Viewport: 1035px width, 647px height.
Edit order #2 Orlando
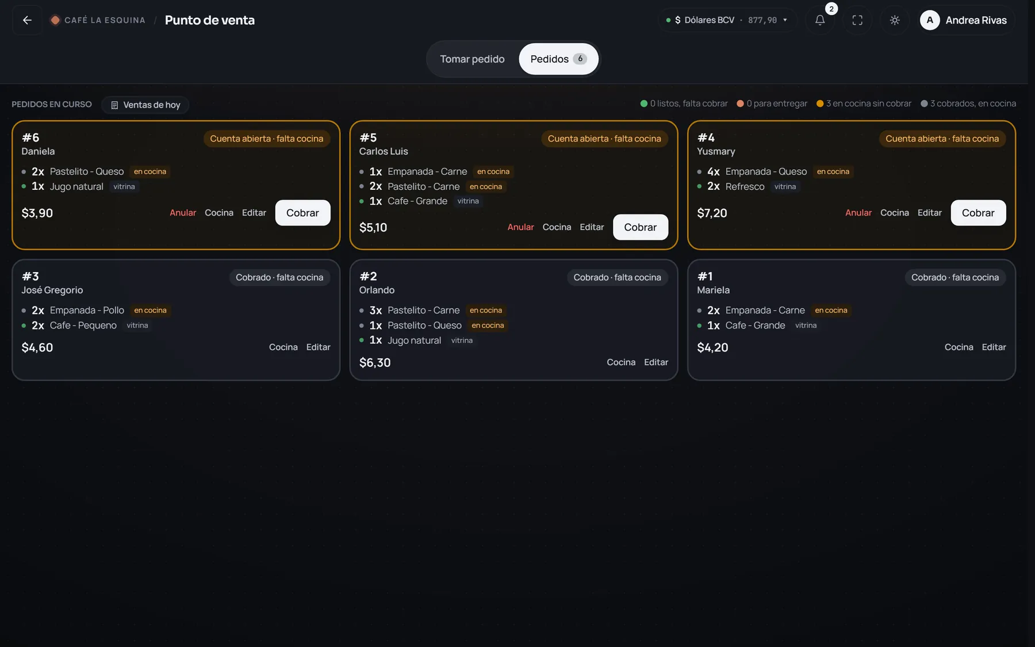(x=655, y=362)
